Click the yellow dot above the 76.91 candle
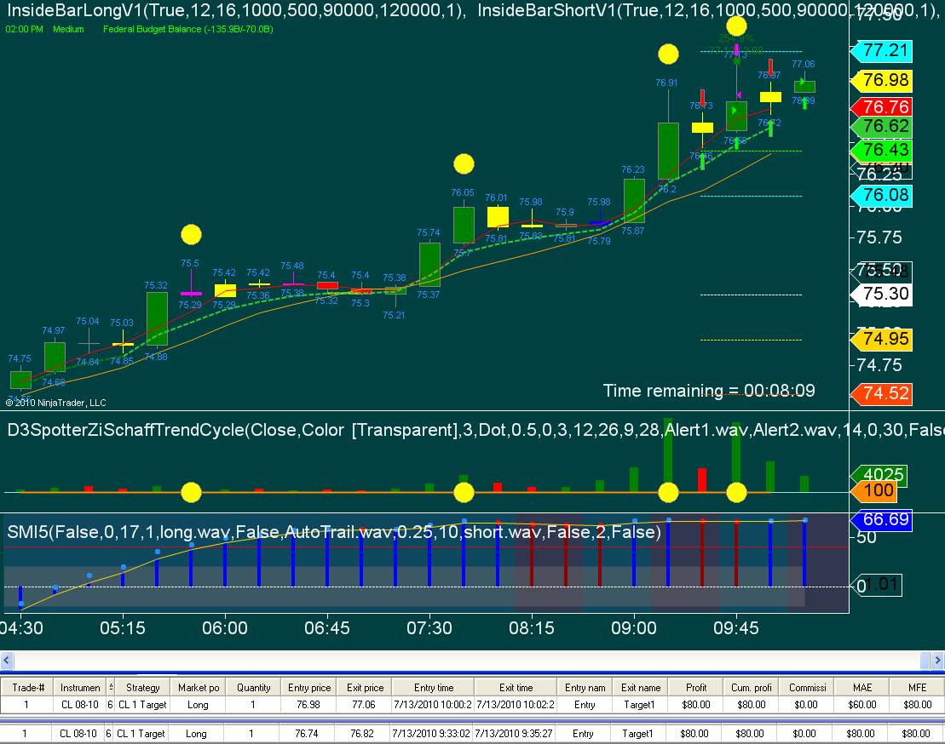The height and width of the screenshot is (744, 945). [x=668, y=54]
